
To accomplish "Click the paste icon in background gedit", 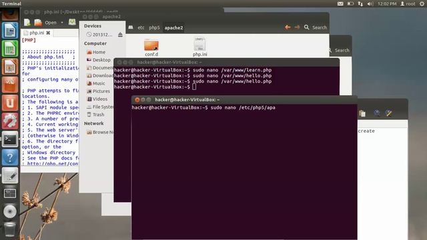I will click(x=362, y=113).
